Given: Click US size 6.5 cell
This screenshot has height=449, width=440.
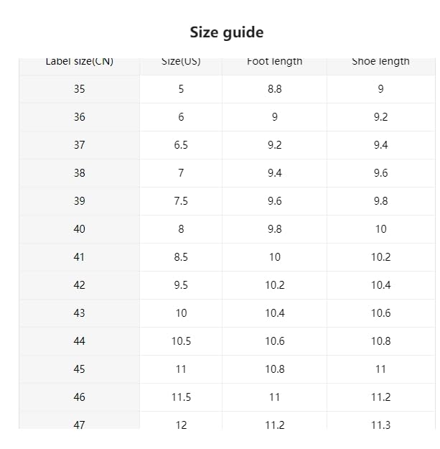Looking at the screenshot, I should click(181, 145).
